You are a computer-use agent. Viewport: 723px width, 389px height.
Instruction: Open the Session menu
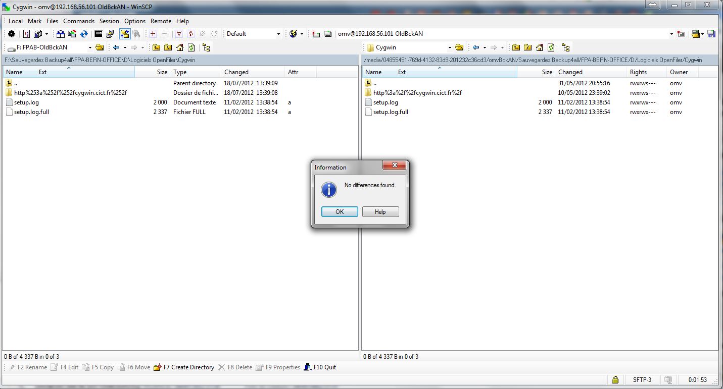point(109,21)
